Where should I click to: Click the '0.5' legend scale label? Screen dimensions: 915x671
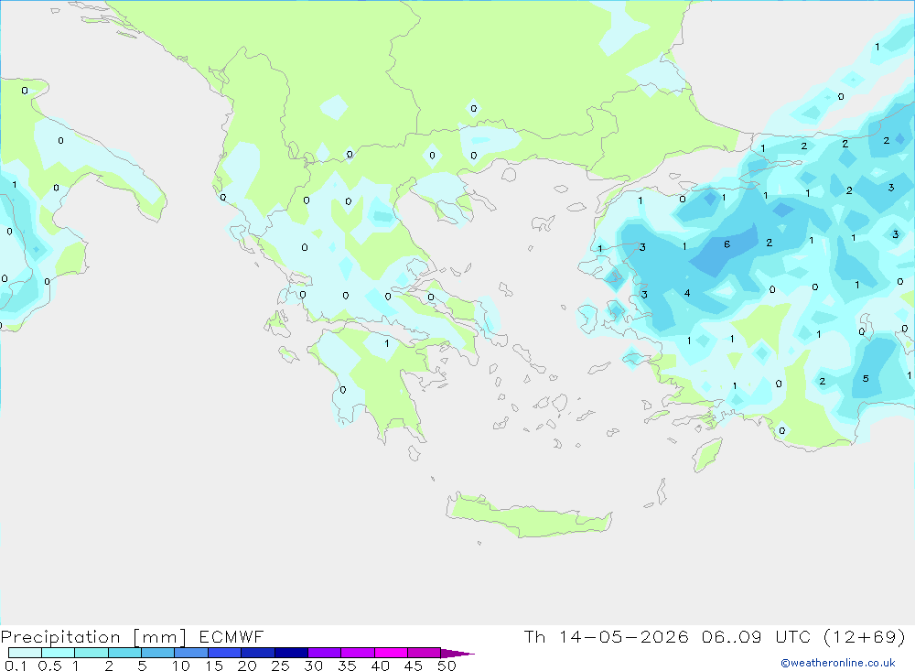tap(49, 666)
